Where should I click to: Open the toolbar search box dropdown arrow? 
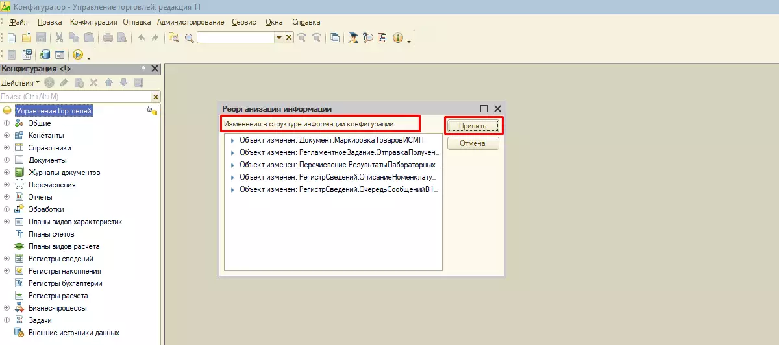coord(279,38)
